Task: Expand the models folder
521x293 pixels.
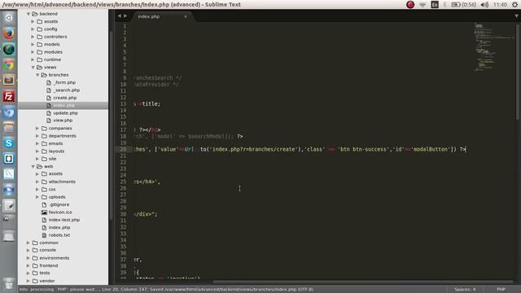Action: click(33, 44)
